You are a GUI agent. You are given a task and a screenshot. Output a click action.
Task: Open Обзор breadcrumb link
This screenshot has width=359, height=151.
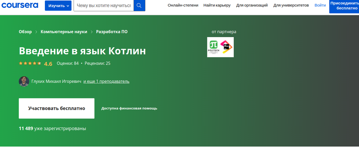click(25, 32)
